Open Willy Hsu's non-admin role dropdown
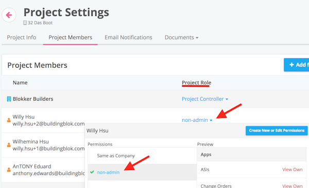309x188 pixels. pos(197,120)
